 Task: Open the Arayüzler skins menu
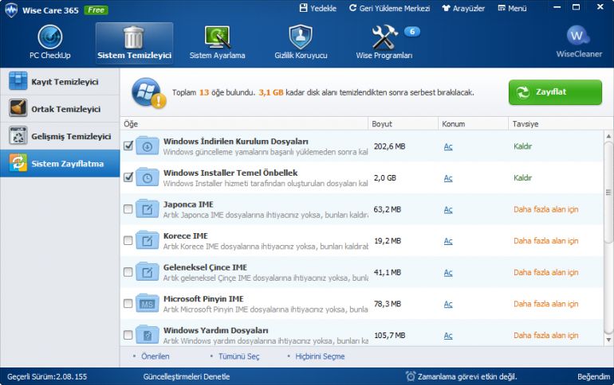[463, 8]
